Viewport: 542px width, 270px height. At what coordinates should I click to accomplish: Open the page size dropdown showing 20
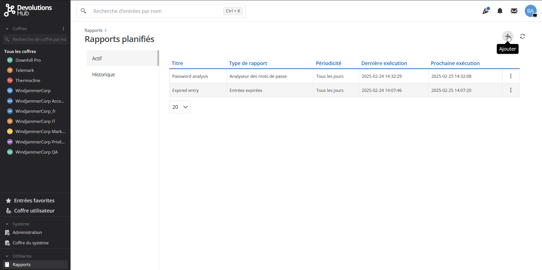click(x=180, y=107)
